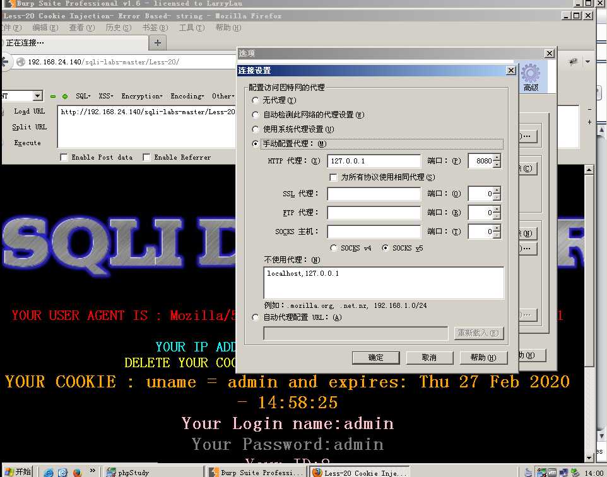Open the SQL dropdown in HackBar
Image resolution: width=607 pixels, height=477 pixels.
point(83,96)
